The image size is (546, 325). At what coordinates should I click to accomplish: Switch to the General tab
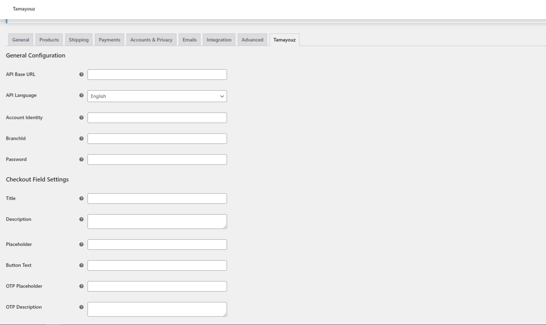(x=21, y=40)
